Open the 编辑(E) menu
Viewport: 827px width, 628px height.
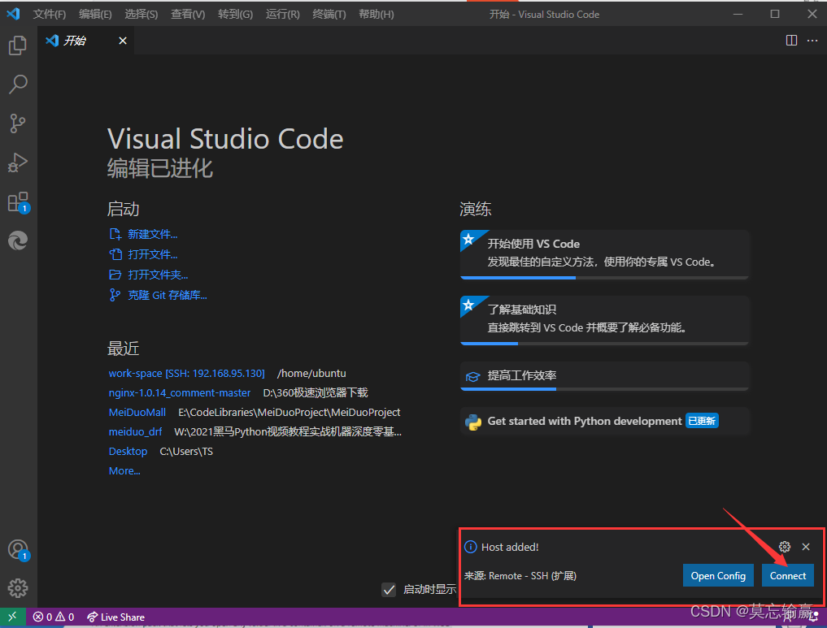pyautogui.click(x=95, y=15)
